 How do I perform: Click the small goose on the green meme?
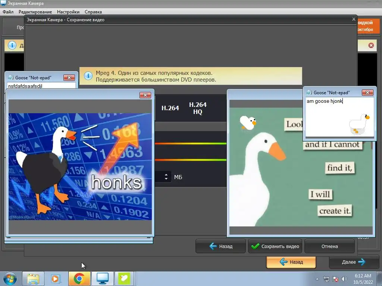(x=248, y=123)
